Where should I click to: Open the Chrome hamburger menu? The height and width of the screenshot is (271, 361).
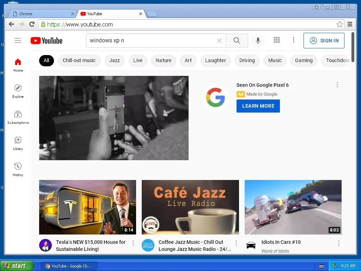(350, 24)
